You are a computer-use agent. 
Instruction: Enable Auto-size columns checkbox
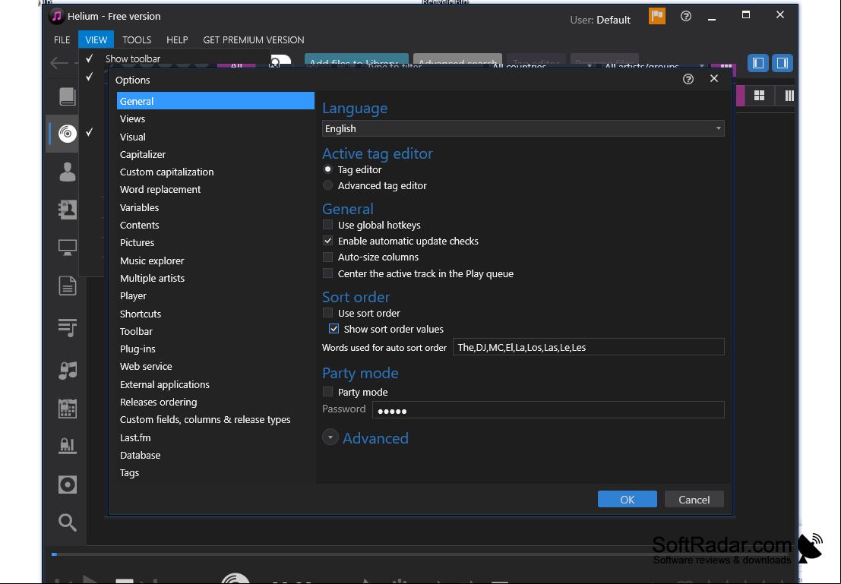click(x=327, y=257)
